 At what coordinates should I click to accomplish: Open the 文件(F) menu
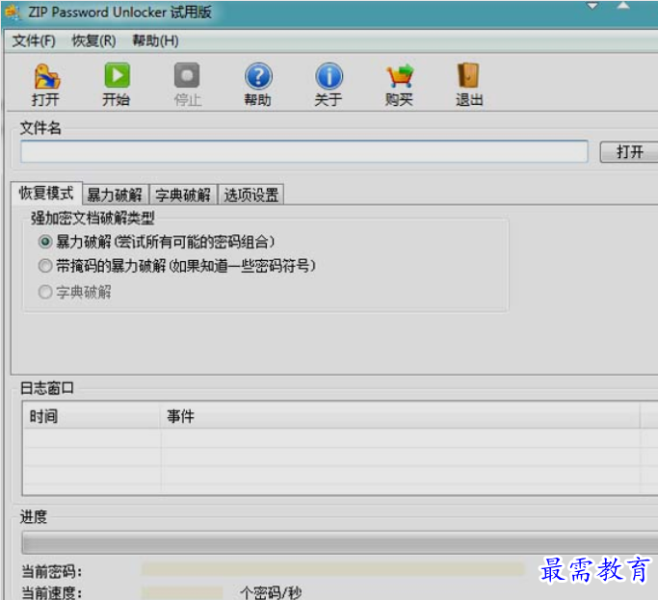[34, 41]
